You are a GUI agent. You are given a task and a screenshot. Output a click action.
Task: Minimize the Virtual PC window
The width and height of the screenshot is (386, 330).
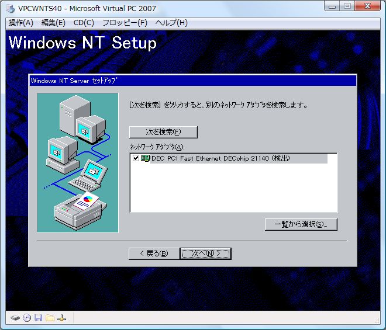pyautogui.click(x=332, y=6)
